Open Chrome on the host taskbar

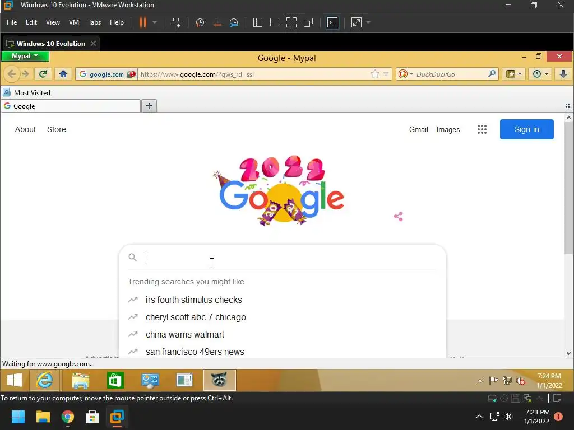pyautogui.click(x=68, y=417)
